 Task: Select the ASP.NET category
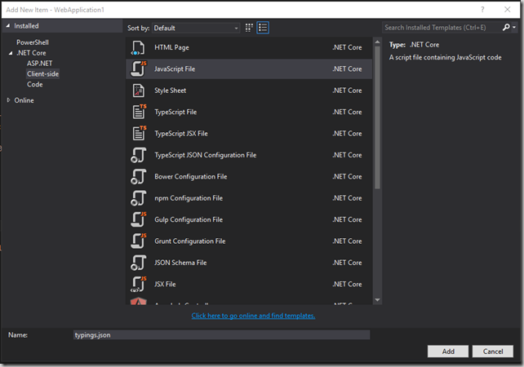39,64
